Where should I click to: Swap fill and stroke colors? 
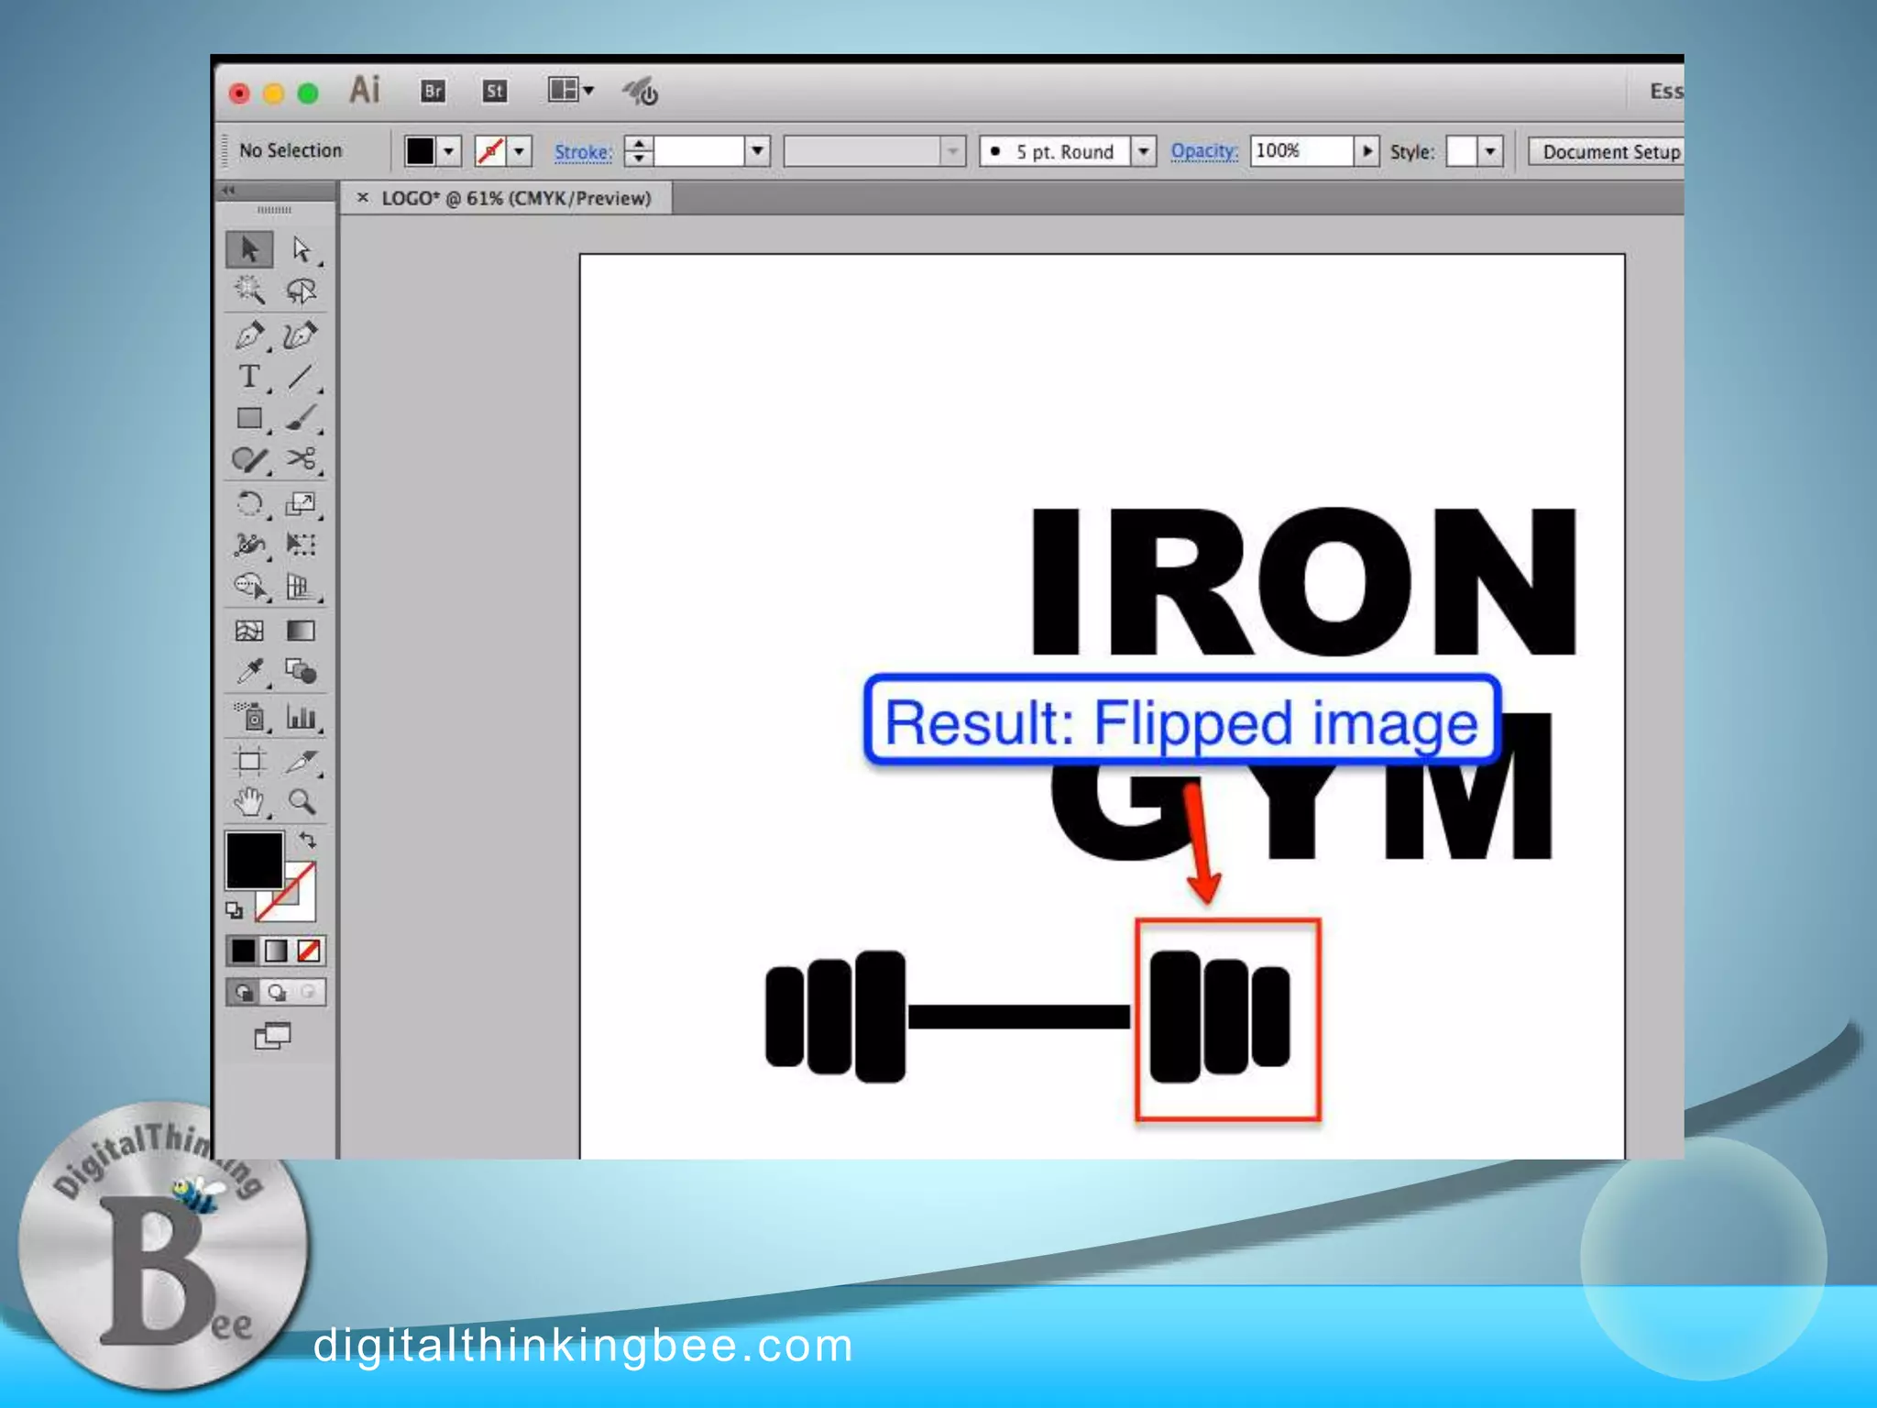[x=308, y=840]
